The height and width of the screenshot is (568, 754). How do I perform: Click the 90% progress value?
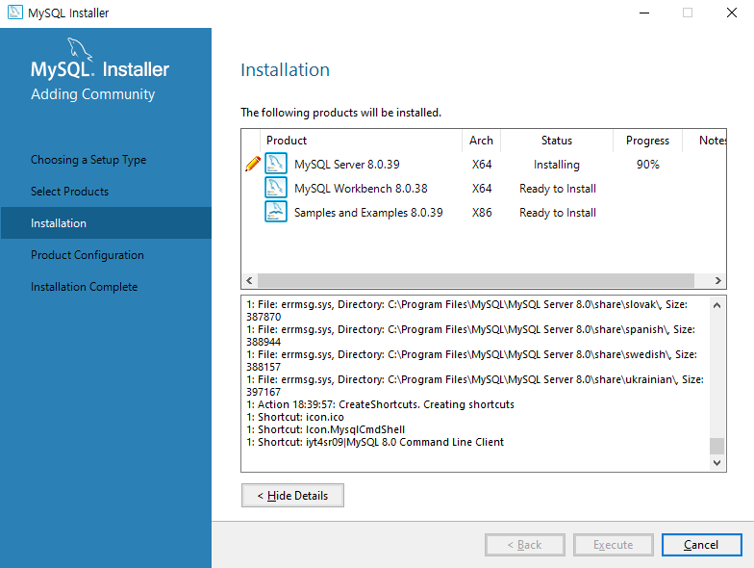[x=648, y=165]
